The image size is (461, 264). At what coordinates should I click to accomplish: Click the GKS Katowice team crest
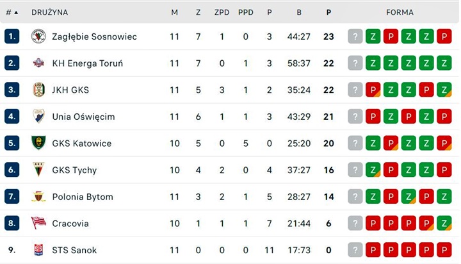click(x=38, y=143)
